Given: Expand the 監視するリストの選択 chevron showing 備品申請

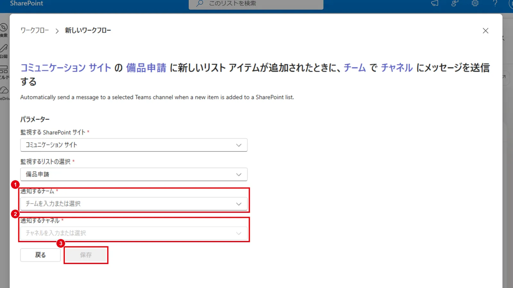Looking at the screenshot, I should click(x=239, y=174).
